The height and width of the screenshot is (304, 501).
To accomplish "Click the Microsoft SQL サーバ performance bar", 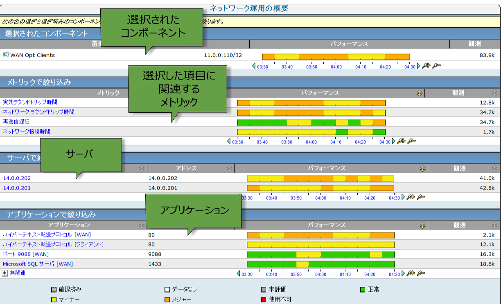I will pyautogui.click(x=320, y=264).
